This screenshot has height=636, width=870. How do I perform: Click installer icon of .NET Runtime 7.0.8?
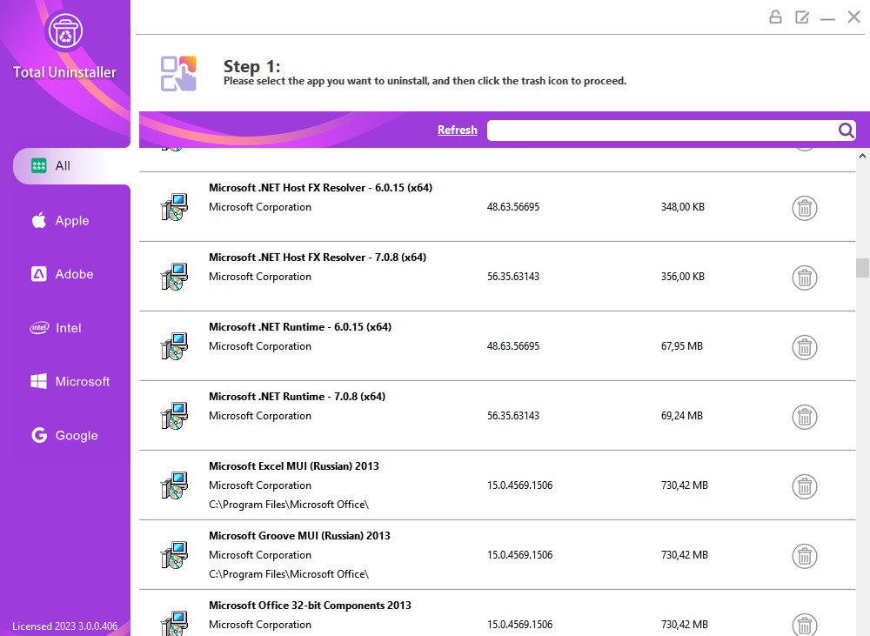pos(174,416)
